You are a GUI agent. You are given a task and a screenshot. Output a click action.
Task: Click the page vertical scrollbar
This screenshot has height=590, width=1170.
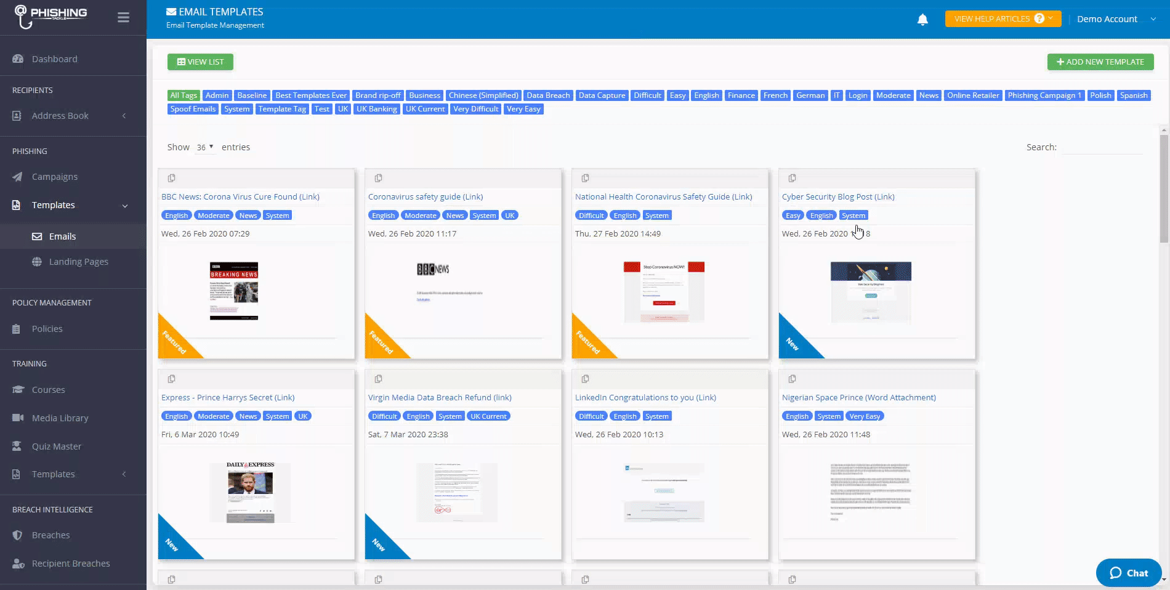tap(1164, 188)
